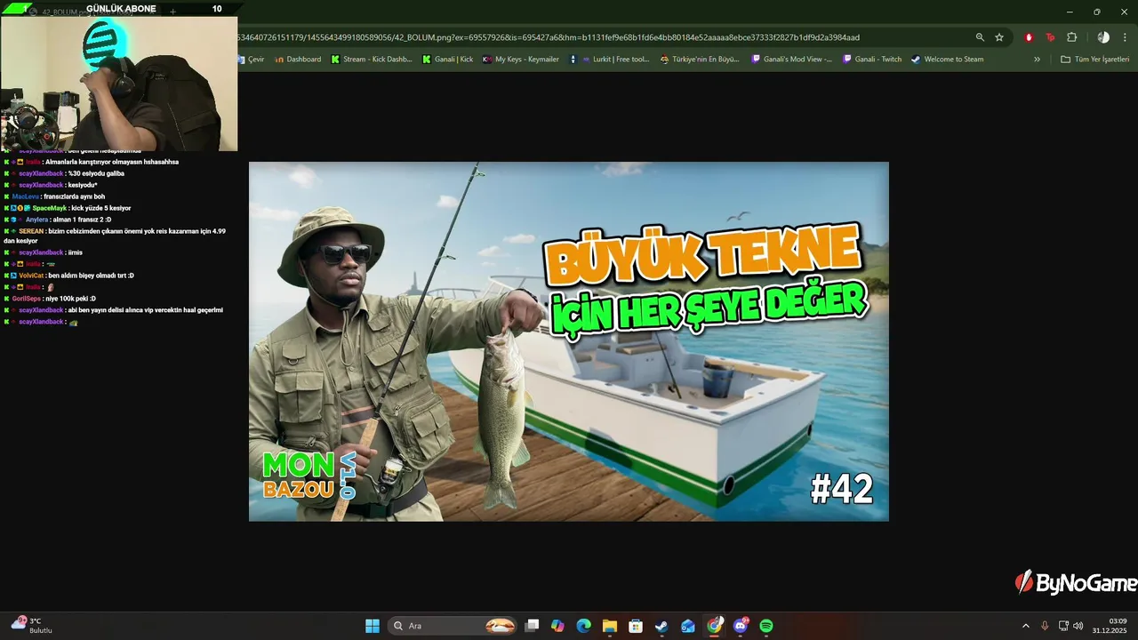
Task: Open Microsoft Store from the taskbar
Action: tap(636, 626)
